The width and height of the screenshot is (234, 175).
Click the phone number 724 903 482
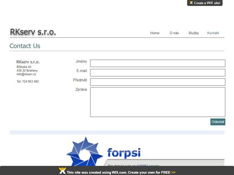click(30, 82)
